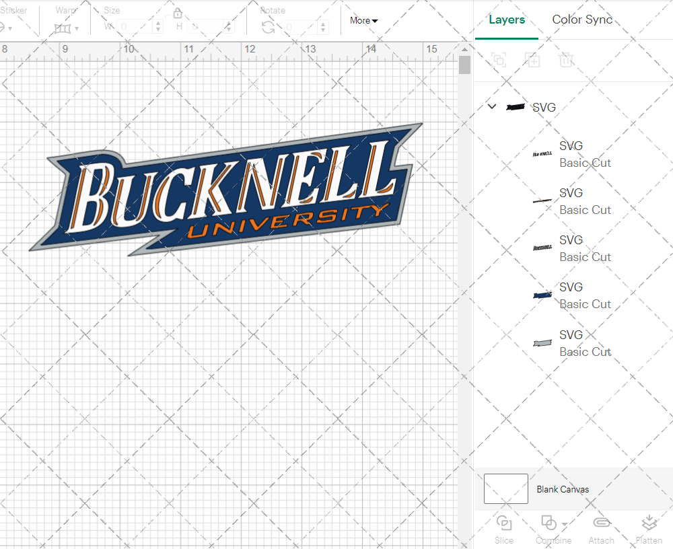Group layers using the group icon
The width and height of the screenshot is (673, 549).
(x=499, y=60)
